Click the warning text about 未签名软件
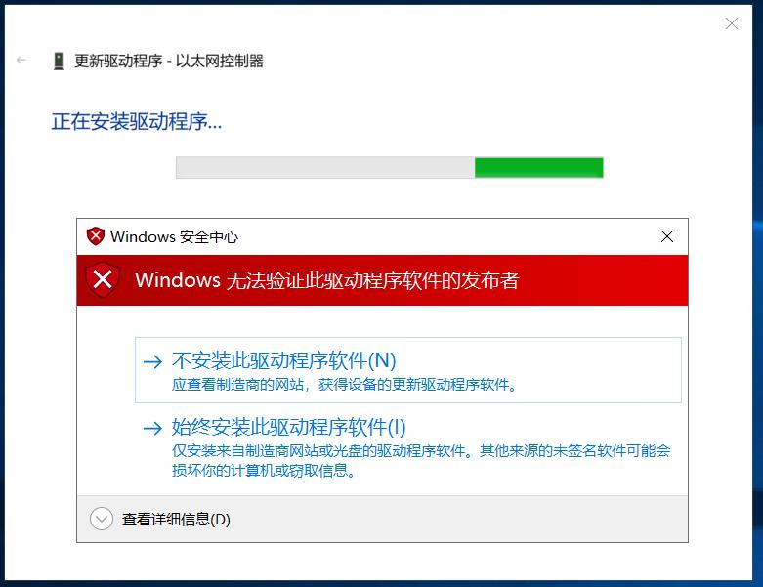Image resolution: width=763 pixels, height=587 pixels. [x=421, y=460]
